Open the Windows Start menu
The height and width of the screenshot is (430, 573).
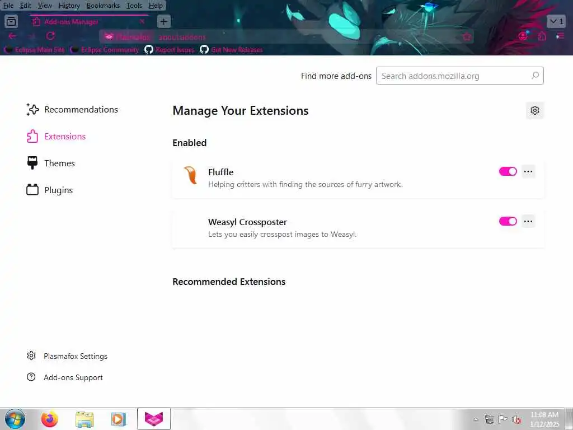[15, 419]
